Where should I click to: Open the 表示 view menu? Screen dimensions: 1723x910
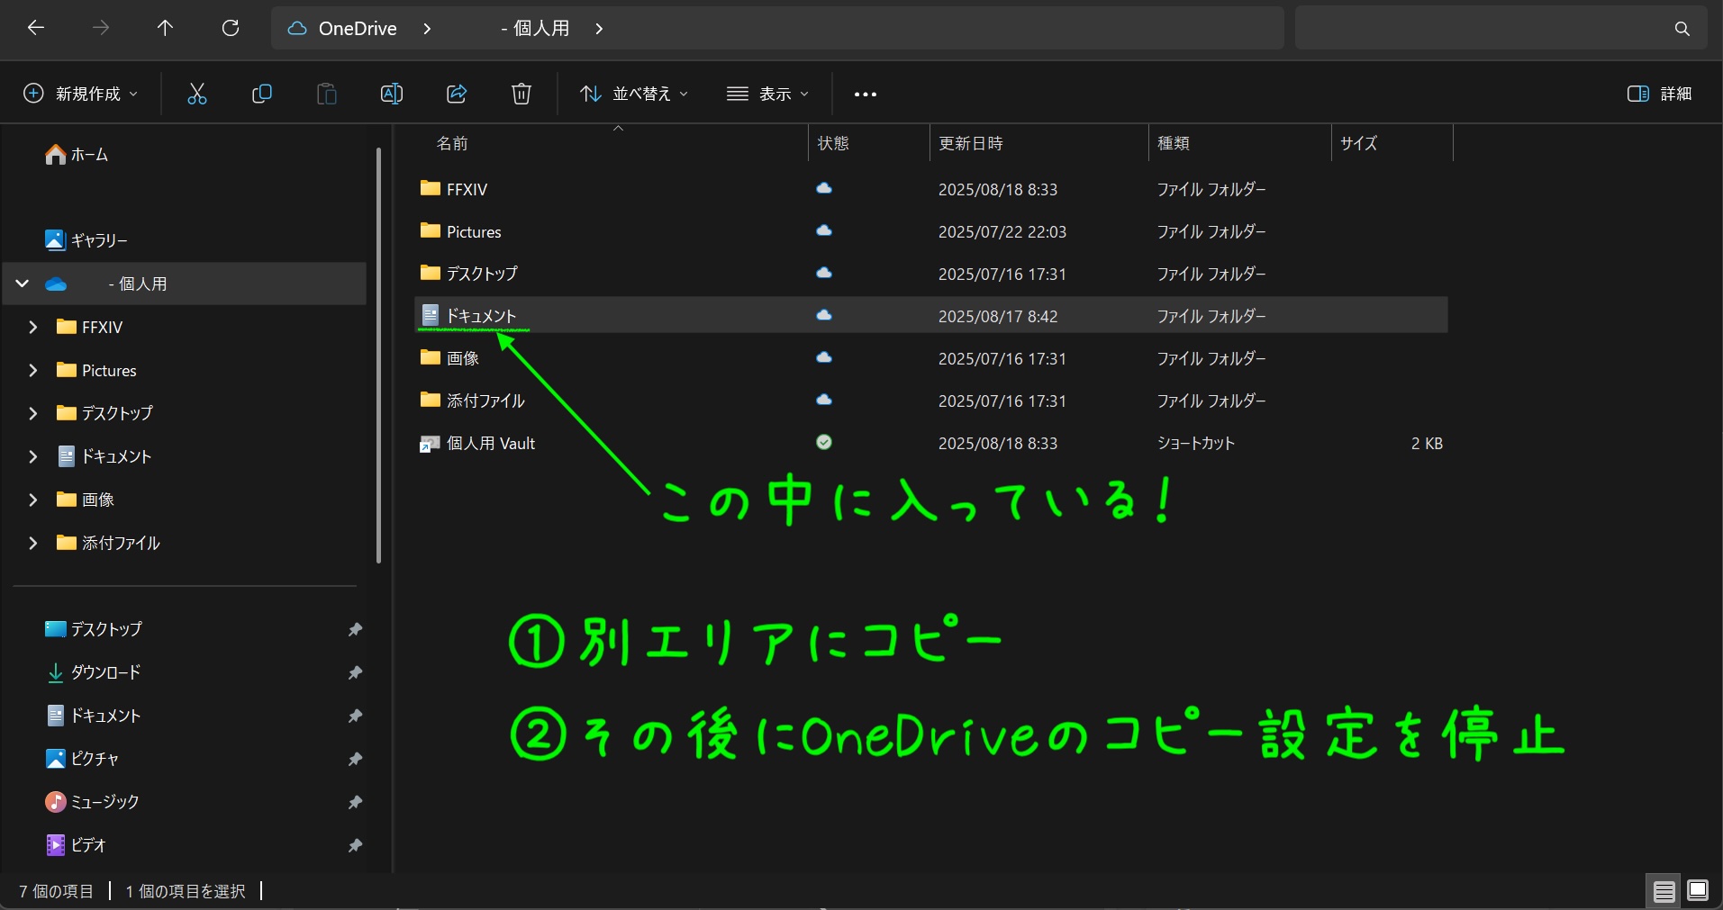768,94
